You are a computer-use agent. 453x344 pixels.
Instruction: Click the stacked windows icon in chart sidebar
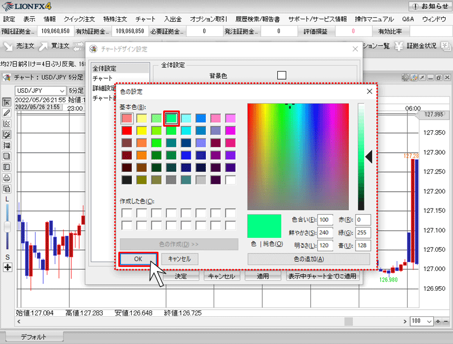pos(7,156)
